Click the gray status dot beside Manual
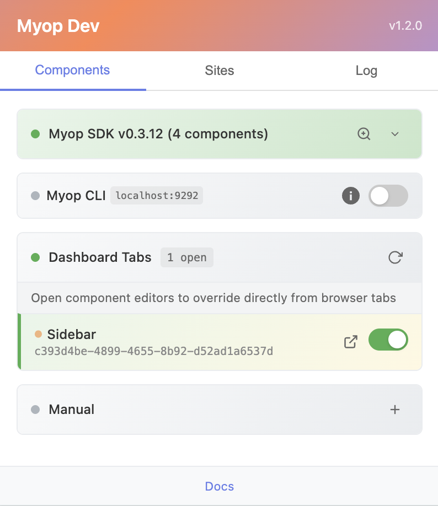Image resolution: width=438 pixels, height=506 pixels. click(35, 410)
